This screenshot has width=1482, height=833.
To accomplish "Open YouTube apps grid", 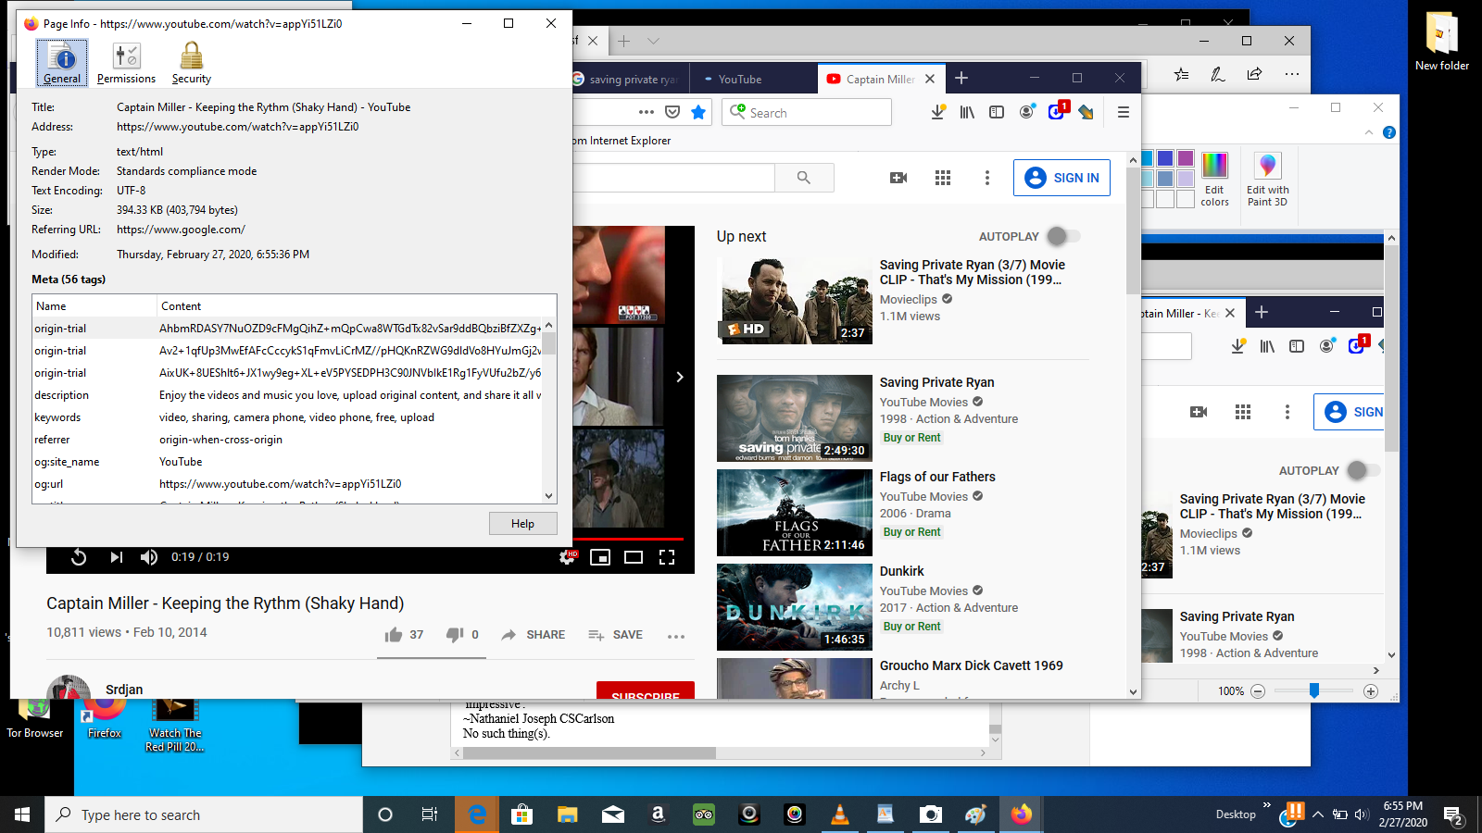I will (x=943, y=178).
